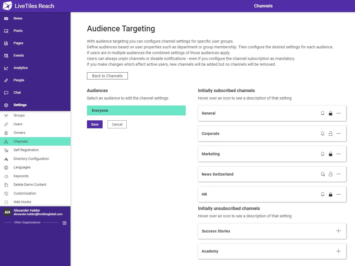Open Posts in the sidebar
The image size is (355, 266).
[x=35, y=31]
